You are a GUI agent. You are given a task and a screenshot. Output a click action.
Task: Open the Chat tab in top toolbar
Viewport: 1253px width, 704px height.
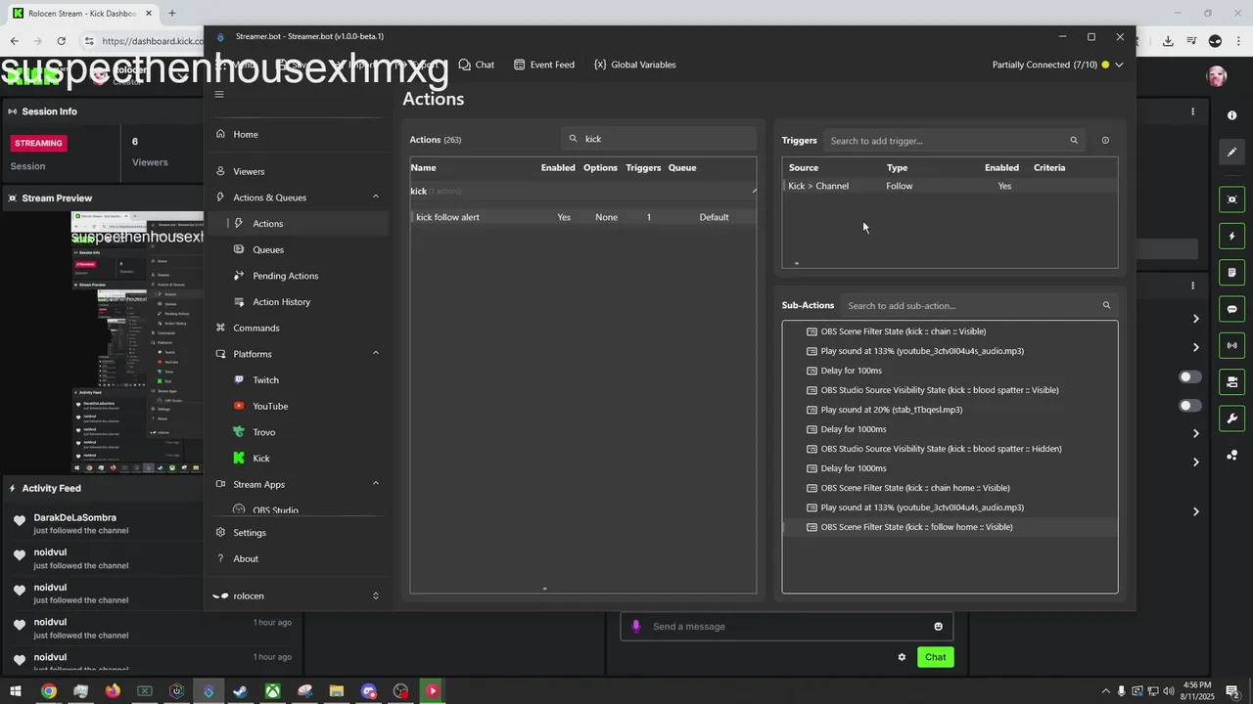pyautogui.click(x=476, y=65)
